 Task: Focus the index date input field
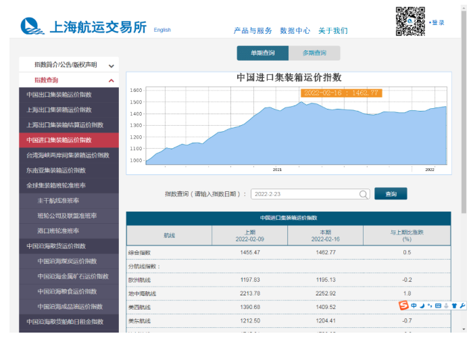(310, 194)
